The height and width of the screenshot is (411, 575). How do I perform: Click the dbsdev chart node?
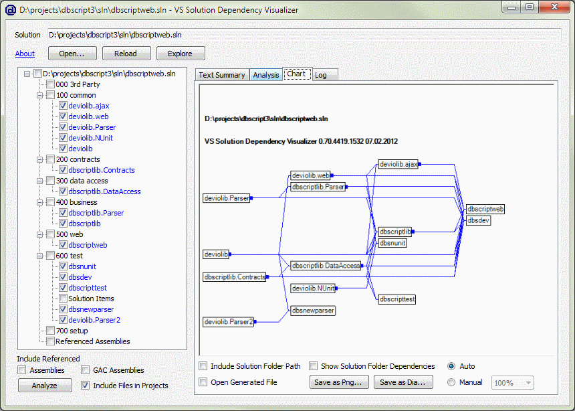point(478,220)
